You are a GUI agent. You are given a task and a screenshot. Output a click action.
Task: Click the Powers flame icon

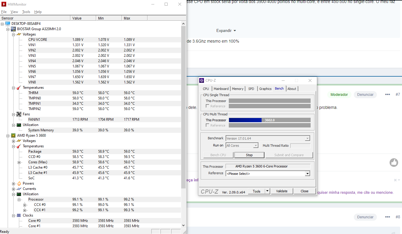(x=19, y=183)
